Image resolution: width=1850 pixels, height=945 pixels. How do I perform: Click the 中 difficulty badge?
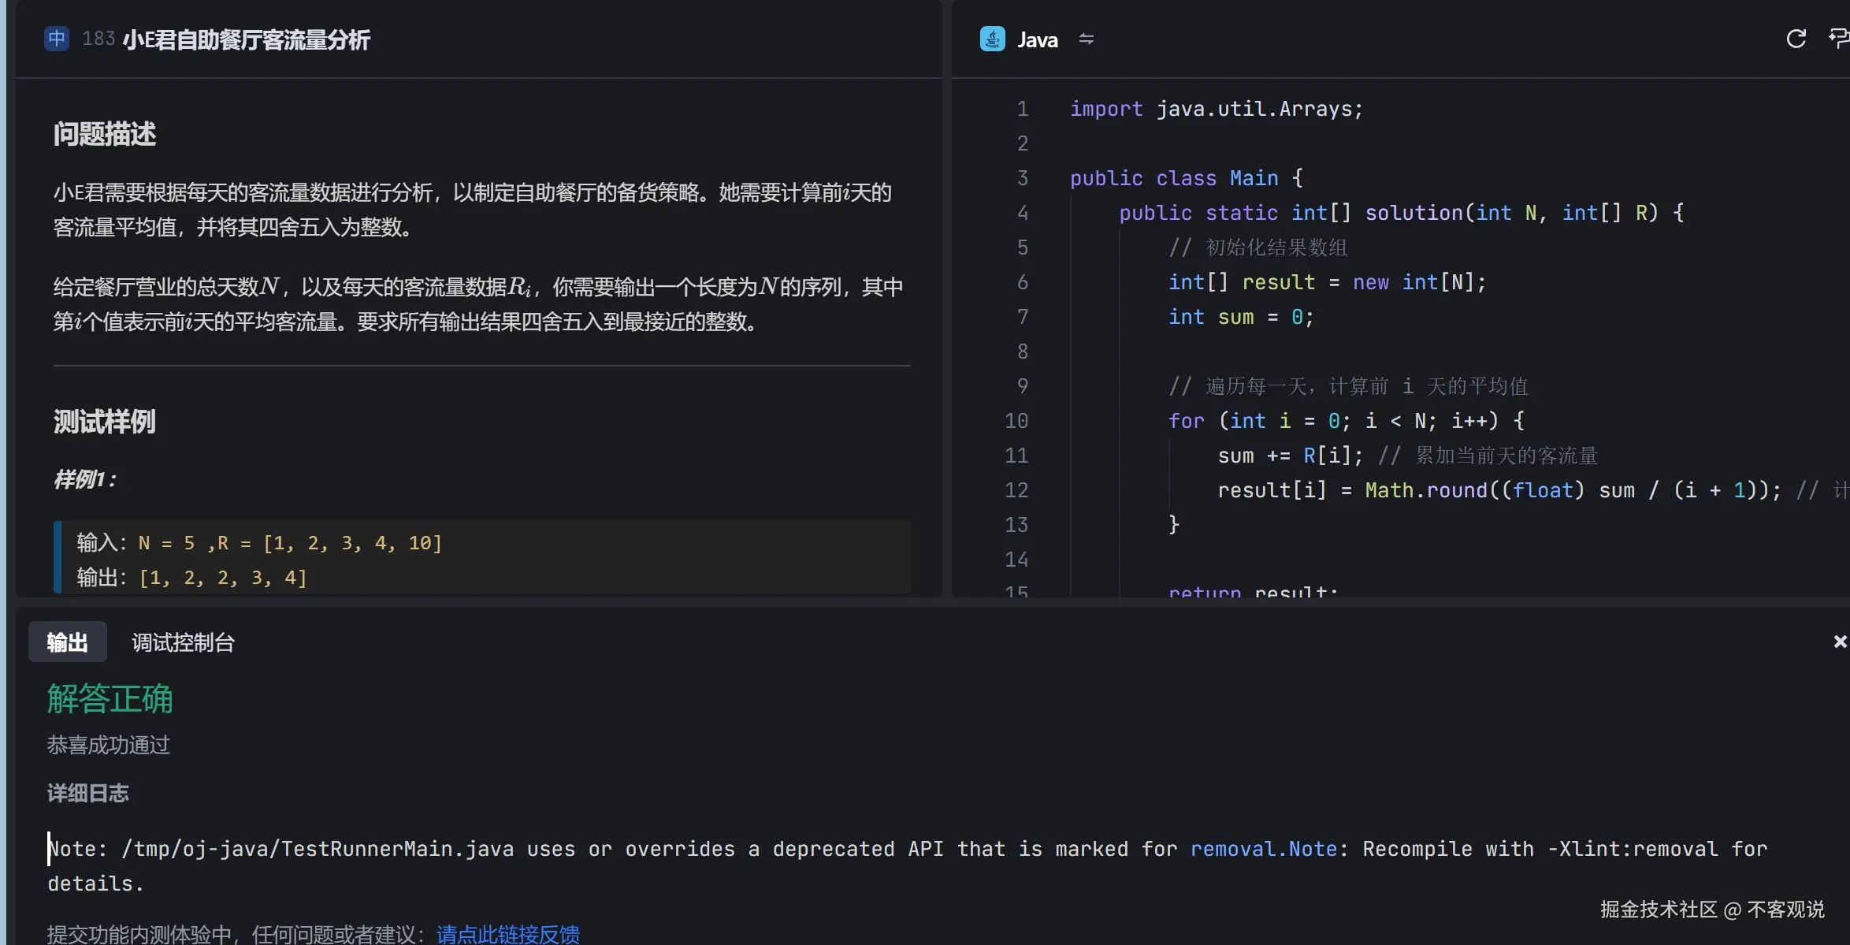coord(56,38)
